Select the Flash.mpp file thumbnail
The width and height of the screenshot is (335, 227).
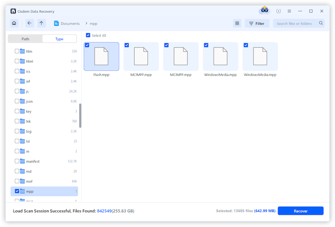point(101,57)
